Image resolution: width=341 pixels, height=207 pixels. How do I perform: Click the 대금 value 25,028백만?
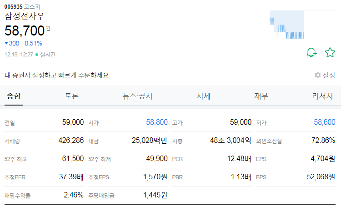click(150, 141)
